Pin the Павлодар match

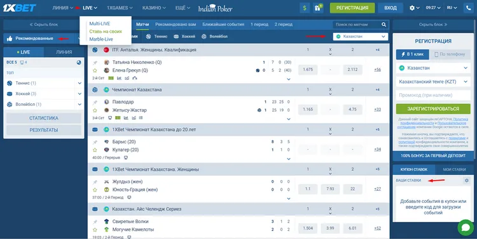click(x=95, y=102)
